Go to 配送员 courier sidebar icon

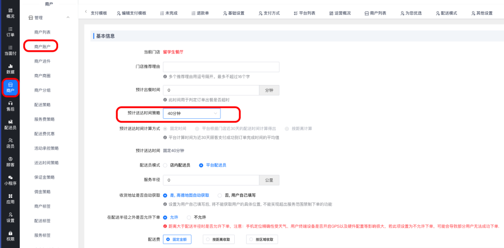coord(10,124)
